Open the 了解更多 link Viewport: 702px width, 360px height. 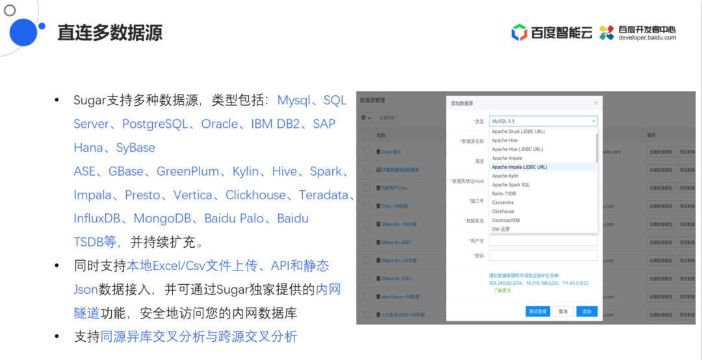[x=502, y=291]
